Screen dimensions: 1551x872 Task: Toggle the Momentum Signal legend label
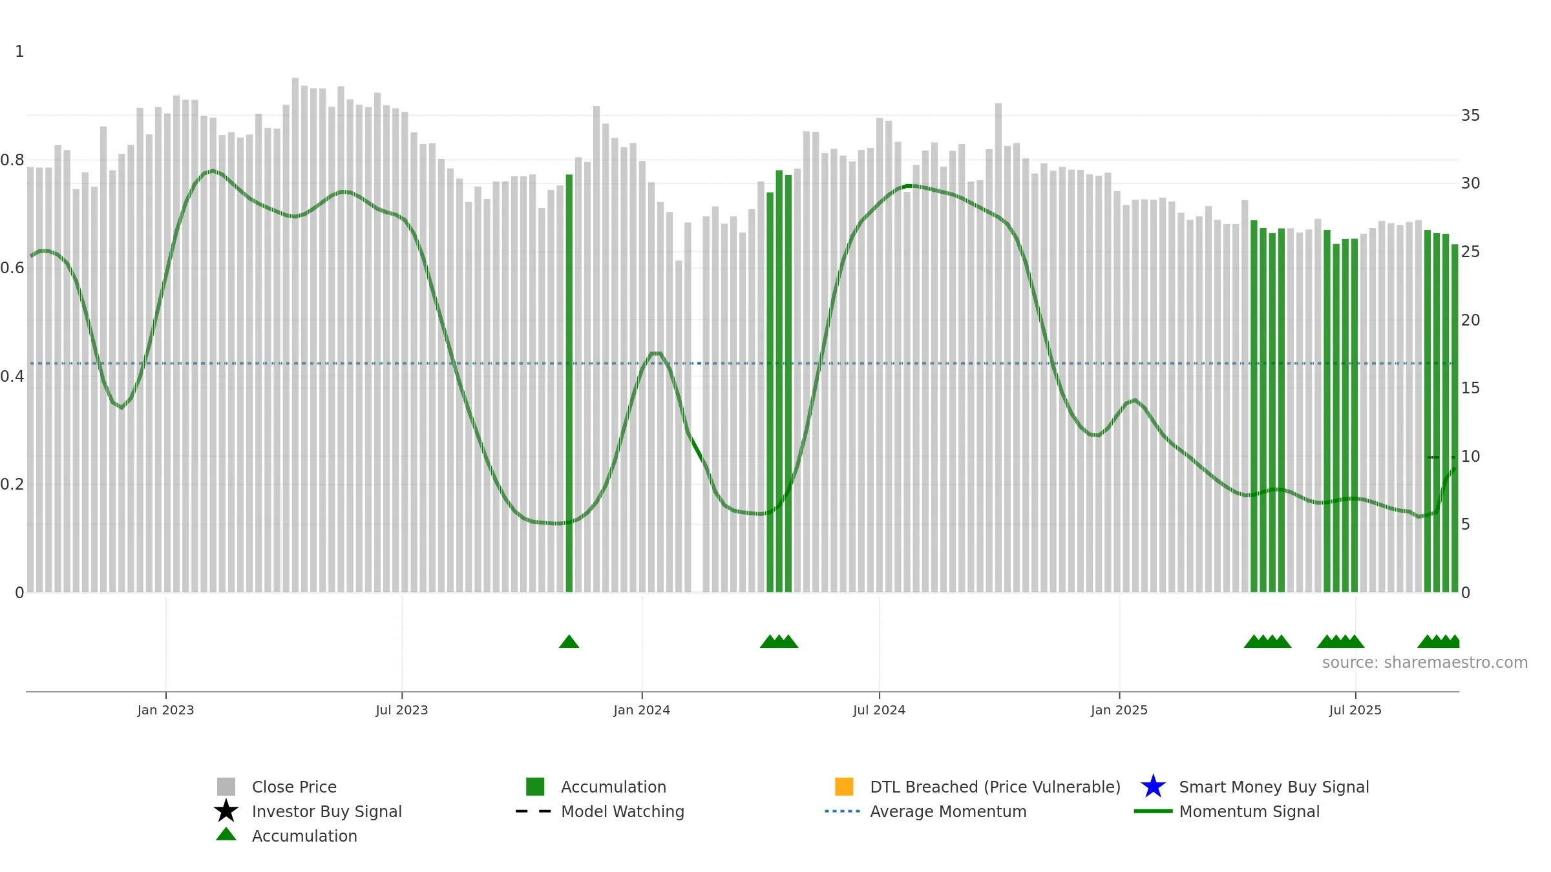point(1249,811)
